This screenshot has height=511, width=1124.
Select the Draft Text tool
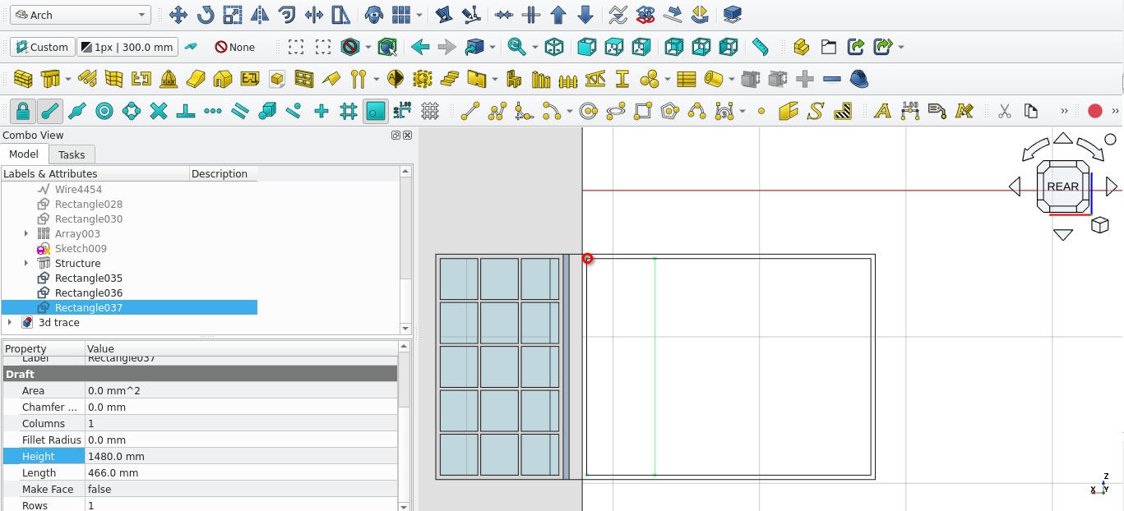[882, 111]
